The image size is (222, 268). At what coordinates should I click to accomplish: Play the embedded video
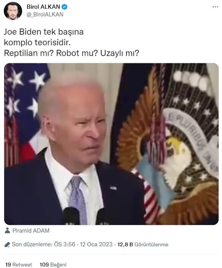coord(111,144)
